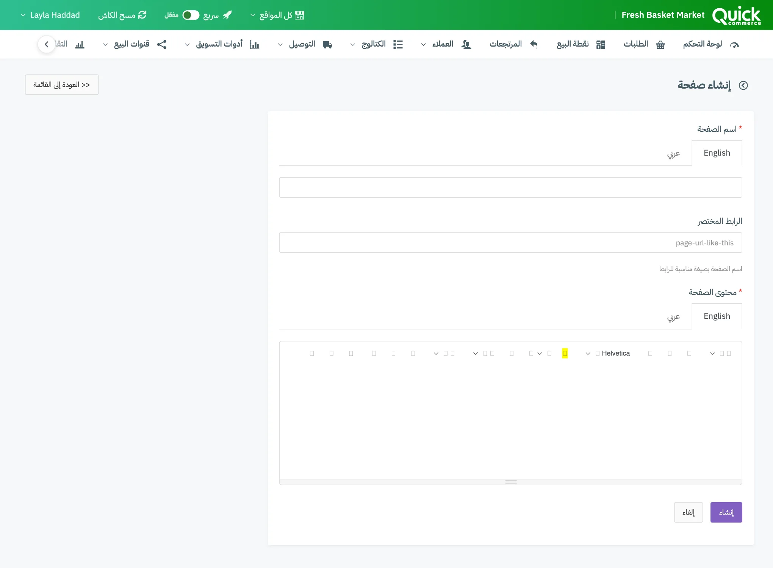The height and width of the screenshot is (568, 773).
Task: Open the كل المواقع locations dropdown
Action: [277, 15]
